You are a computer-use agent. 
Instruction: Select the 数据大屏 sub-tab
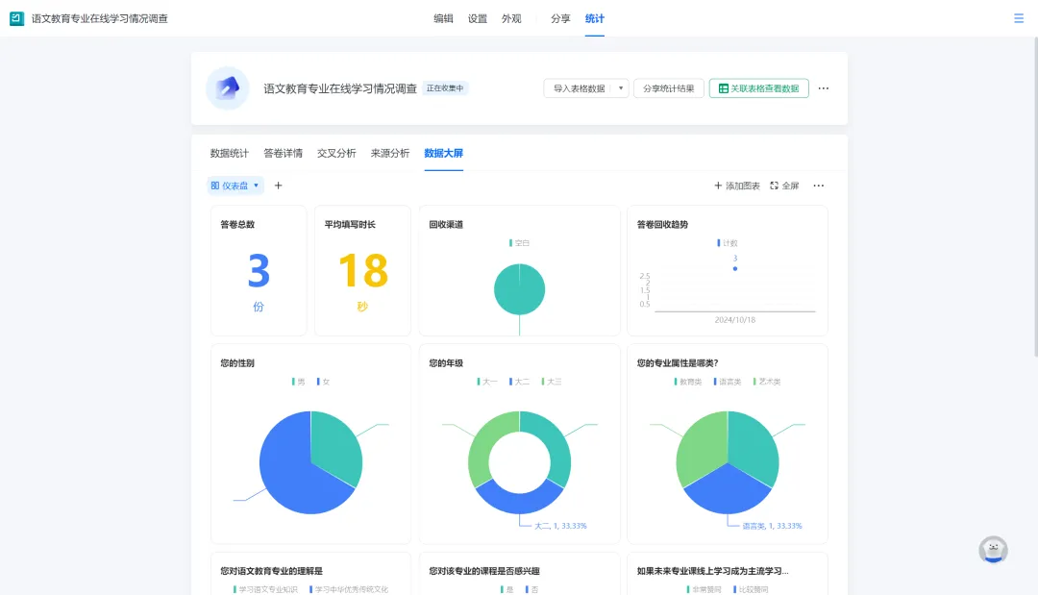[x=443, y=153]
